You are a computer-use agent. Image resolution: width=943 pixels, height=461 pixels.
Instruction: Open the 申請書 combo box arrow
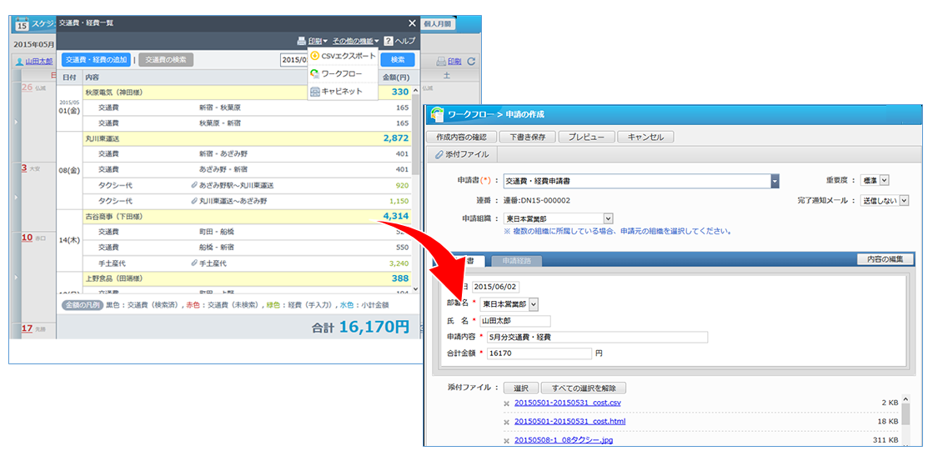(x=775, y=180)
